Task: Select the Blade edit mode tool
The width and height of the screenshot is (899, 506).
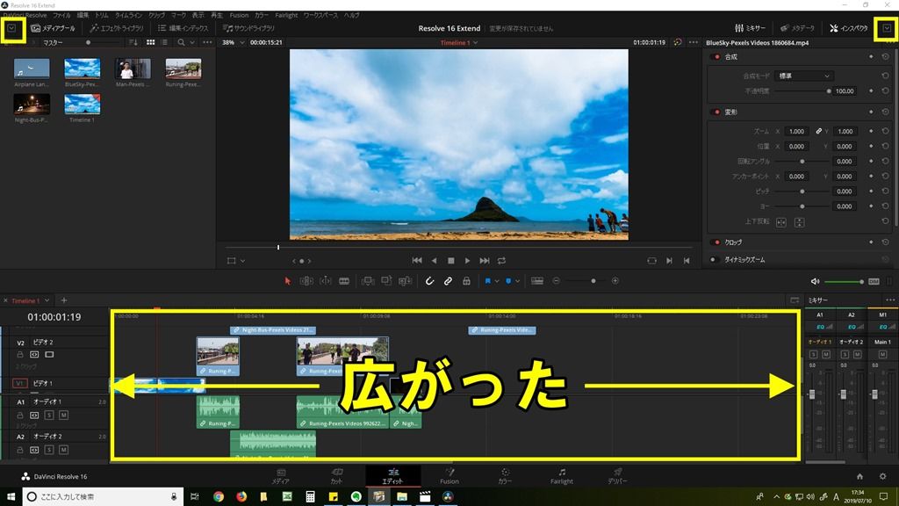Action: (345, 280)
